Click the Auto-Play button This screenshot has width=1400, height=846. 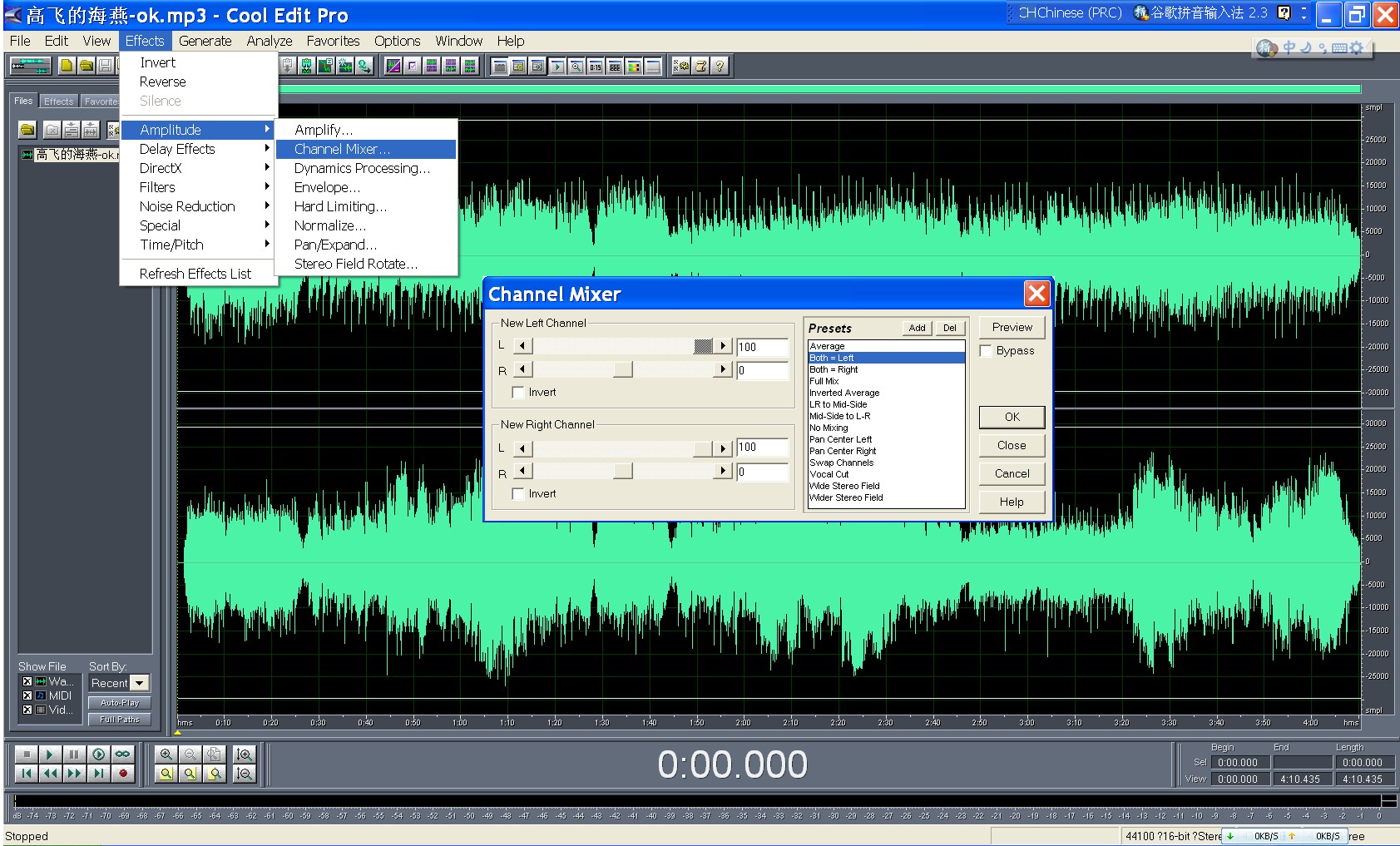pos(120,703)
